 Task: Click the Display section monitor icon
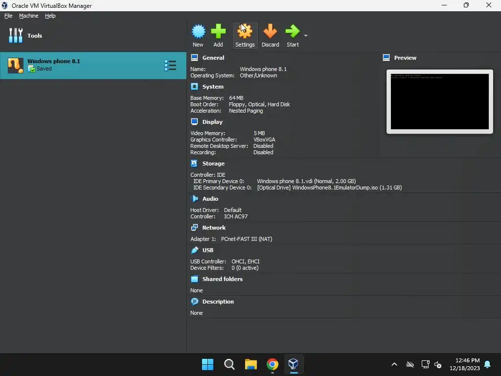[x=194, y=121]
